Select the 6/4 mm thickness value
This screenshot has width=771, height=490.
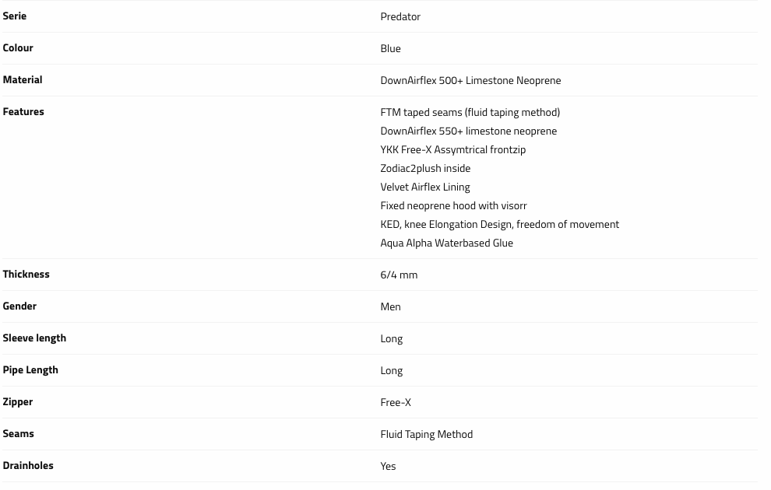(399, 275)
